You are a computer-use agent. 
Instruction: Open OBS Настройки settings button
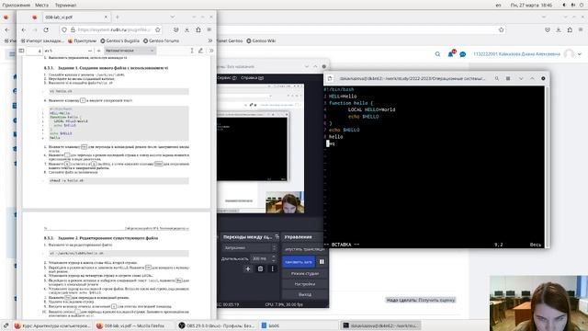(304, 284)
